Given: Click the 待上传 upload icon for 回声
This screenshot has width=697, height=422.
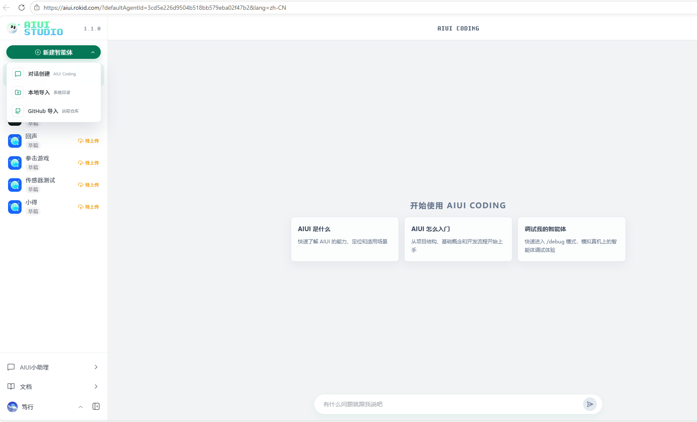Looking at the screenshot, I should tap(81, 141).
